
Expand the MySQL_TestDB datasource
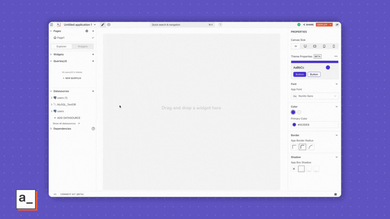51,105
